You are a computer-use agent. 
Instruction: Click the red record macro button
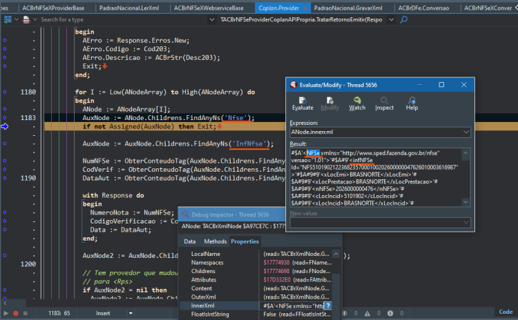tap(15, 313)
